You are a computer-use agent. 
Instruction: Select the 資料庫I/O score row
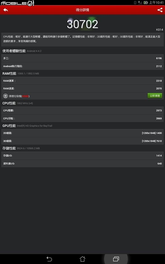(x=82, y=163)
